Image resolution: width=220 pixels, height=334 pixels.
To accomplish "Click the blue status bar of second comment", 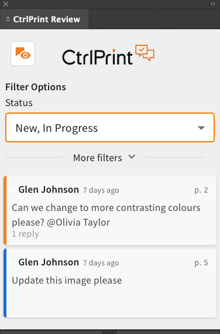I will pos(5,283).
